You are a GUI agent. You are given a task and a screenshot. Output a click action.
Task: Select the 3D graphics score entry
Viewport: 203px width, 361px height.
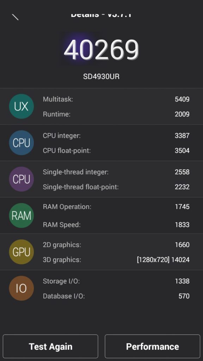click(x=163, y=260)
